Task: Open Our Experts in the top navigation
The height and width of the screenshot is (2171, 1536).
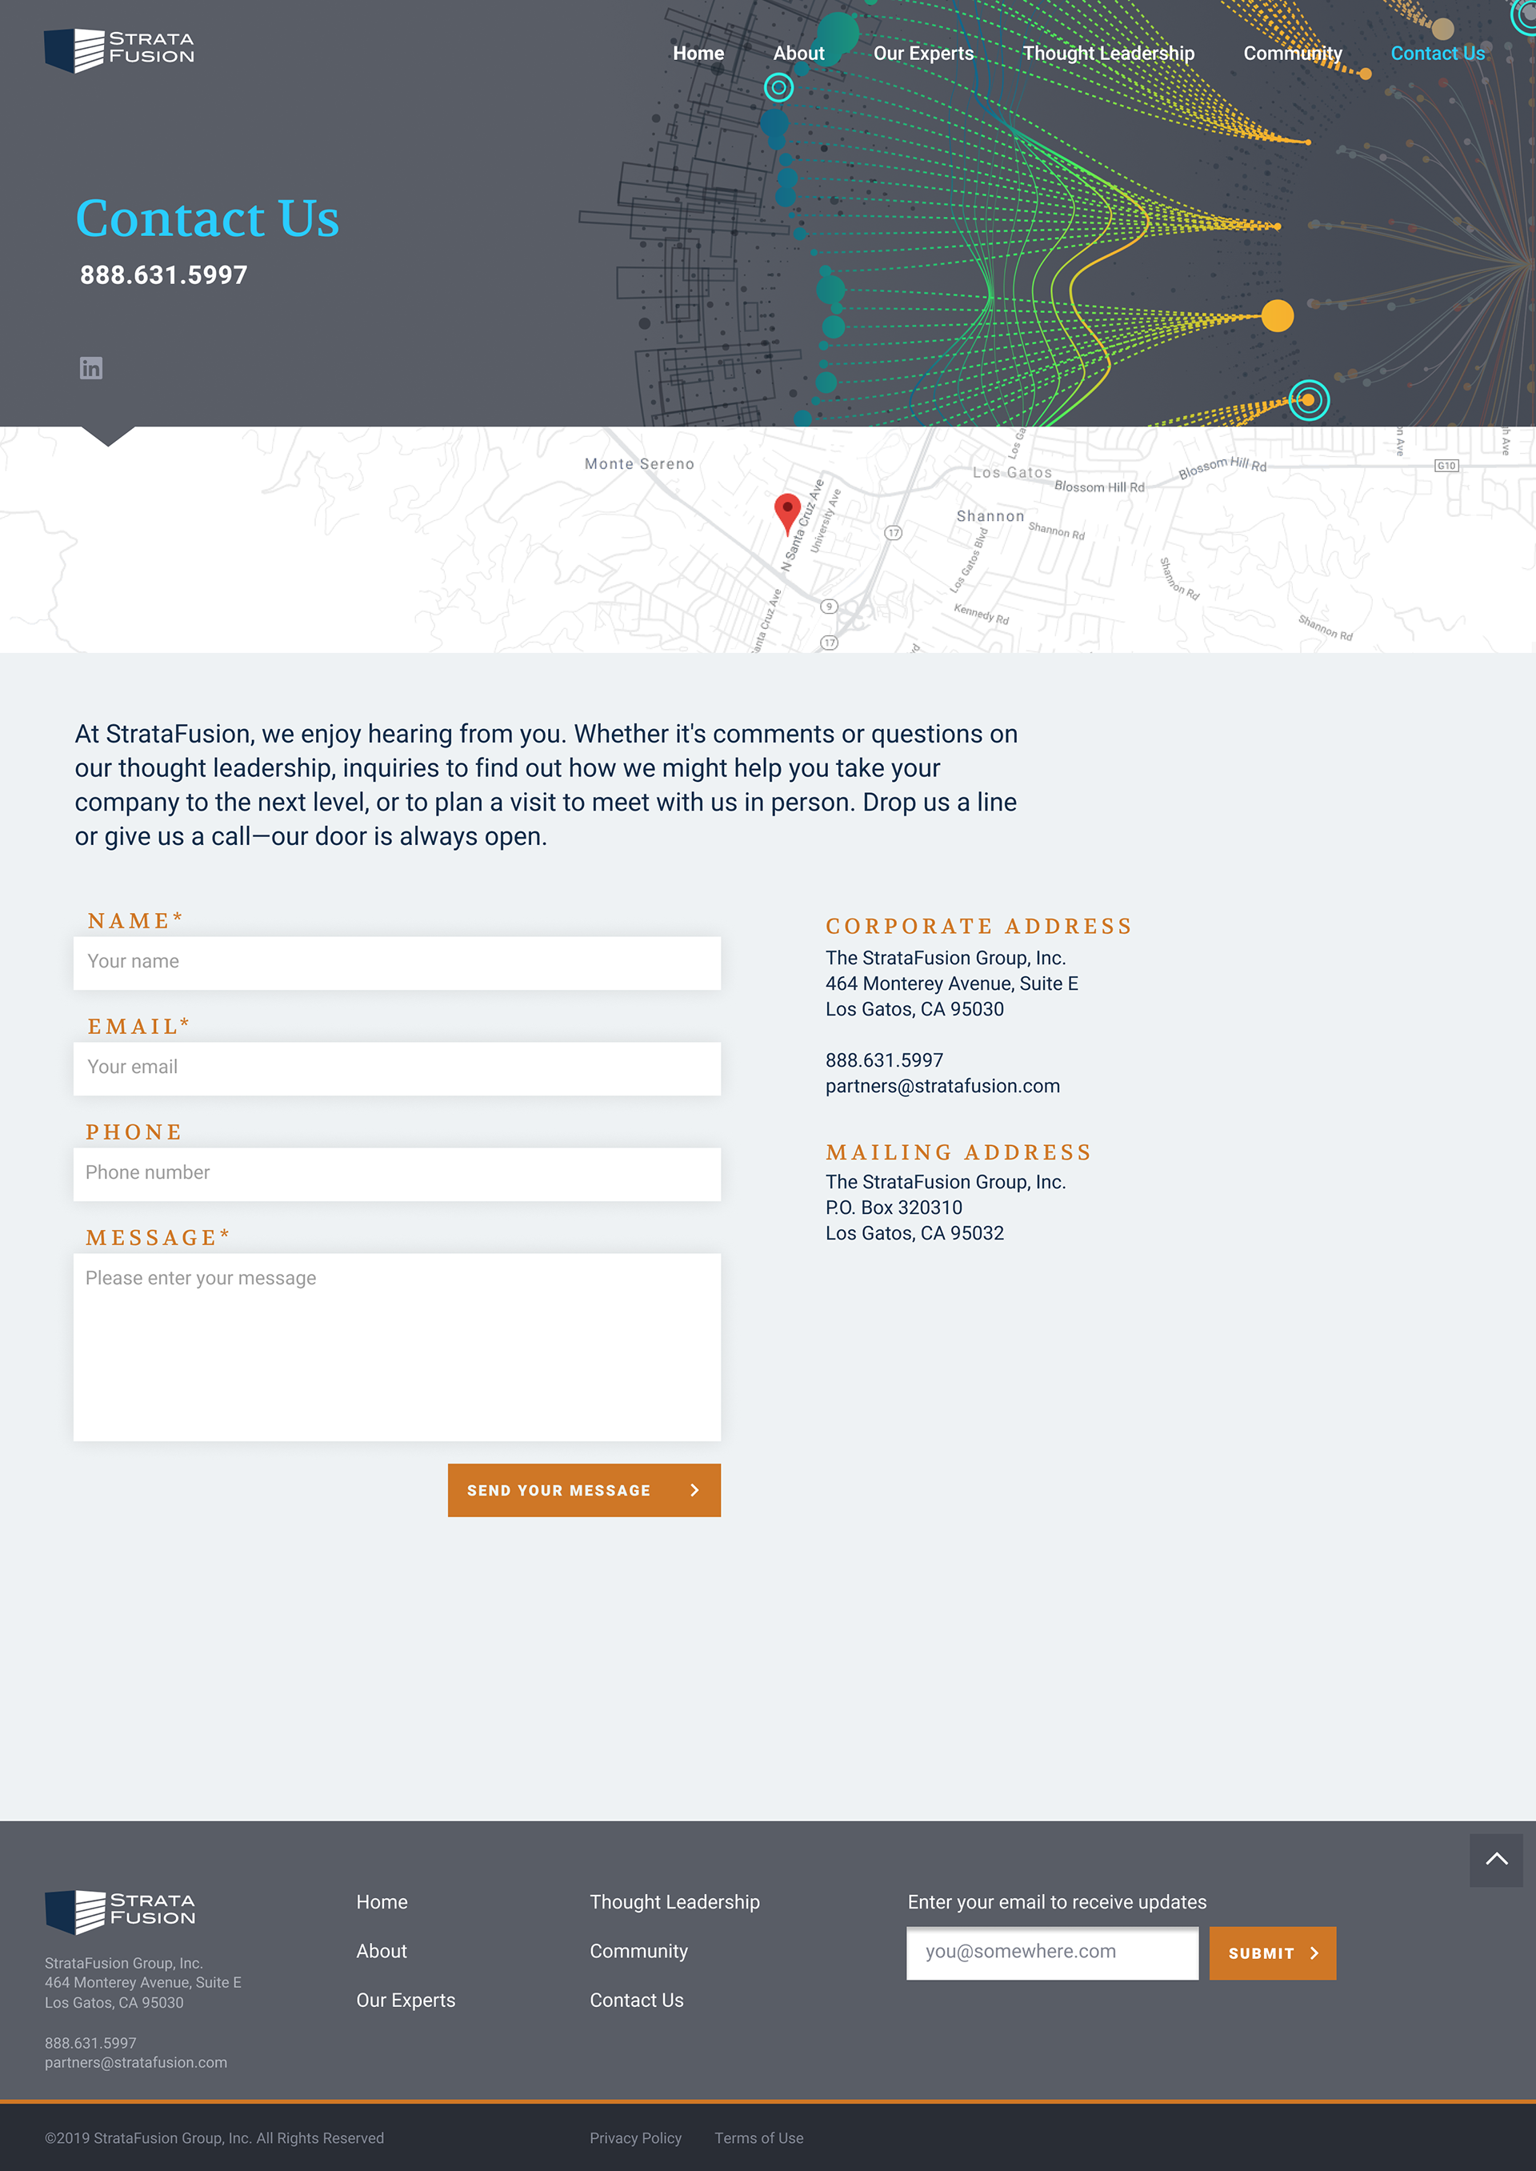Action: point(923,54)
